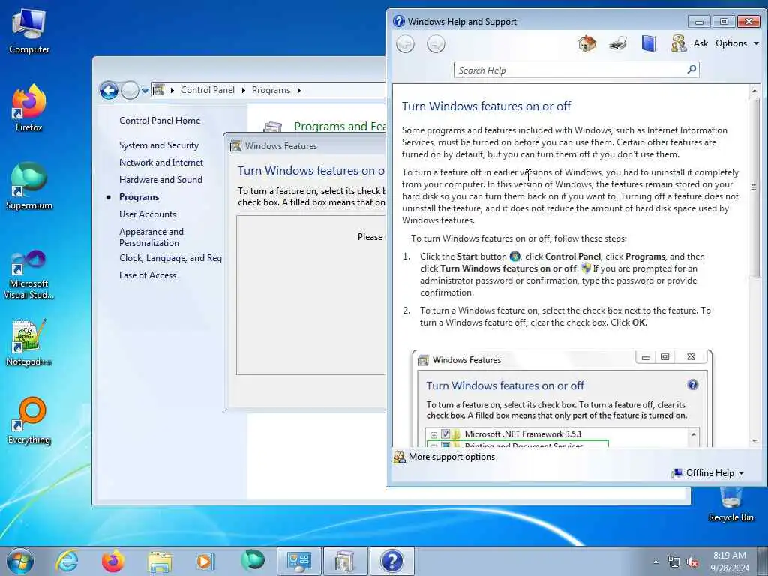Click the Search Help magnifier icon

click(691, 70)
